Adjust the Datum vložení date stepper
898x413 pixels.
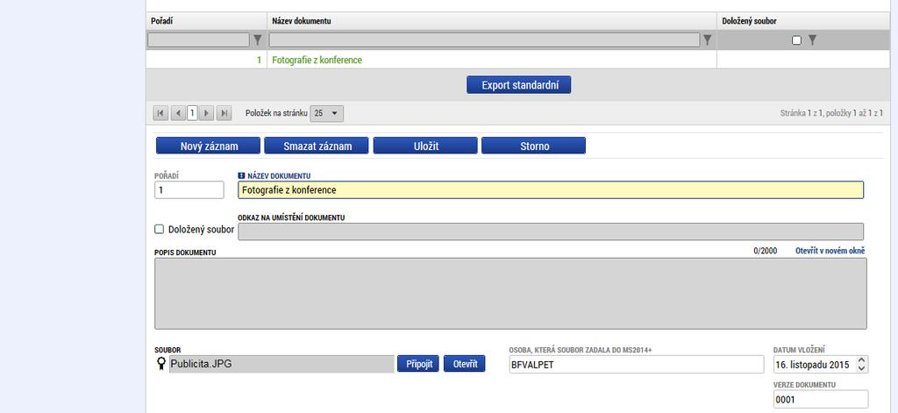[x=861, y=364]
